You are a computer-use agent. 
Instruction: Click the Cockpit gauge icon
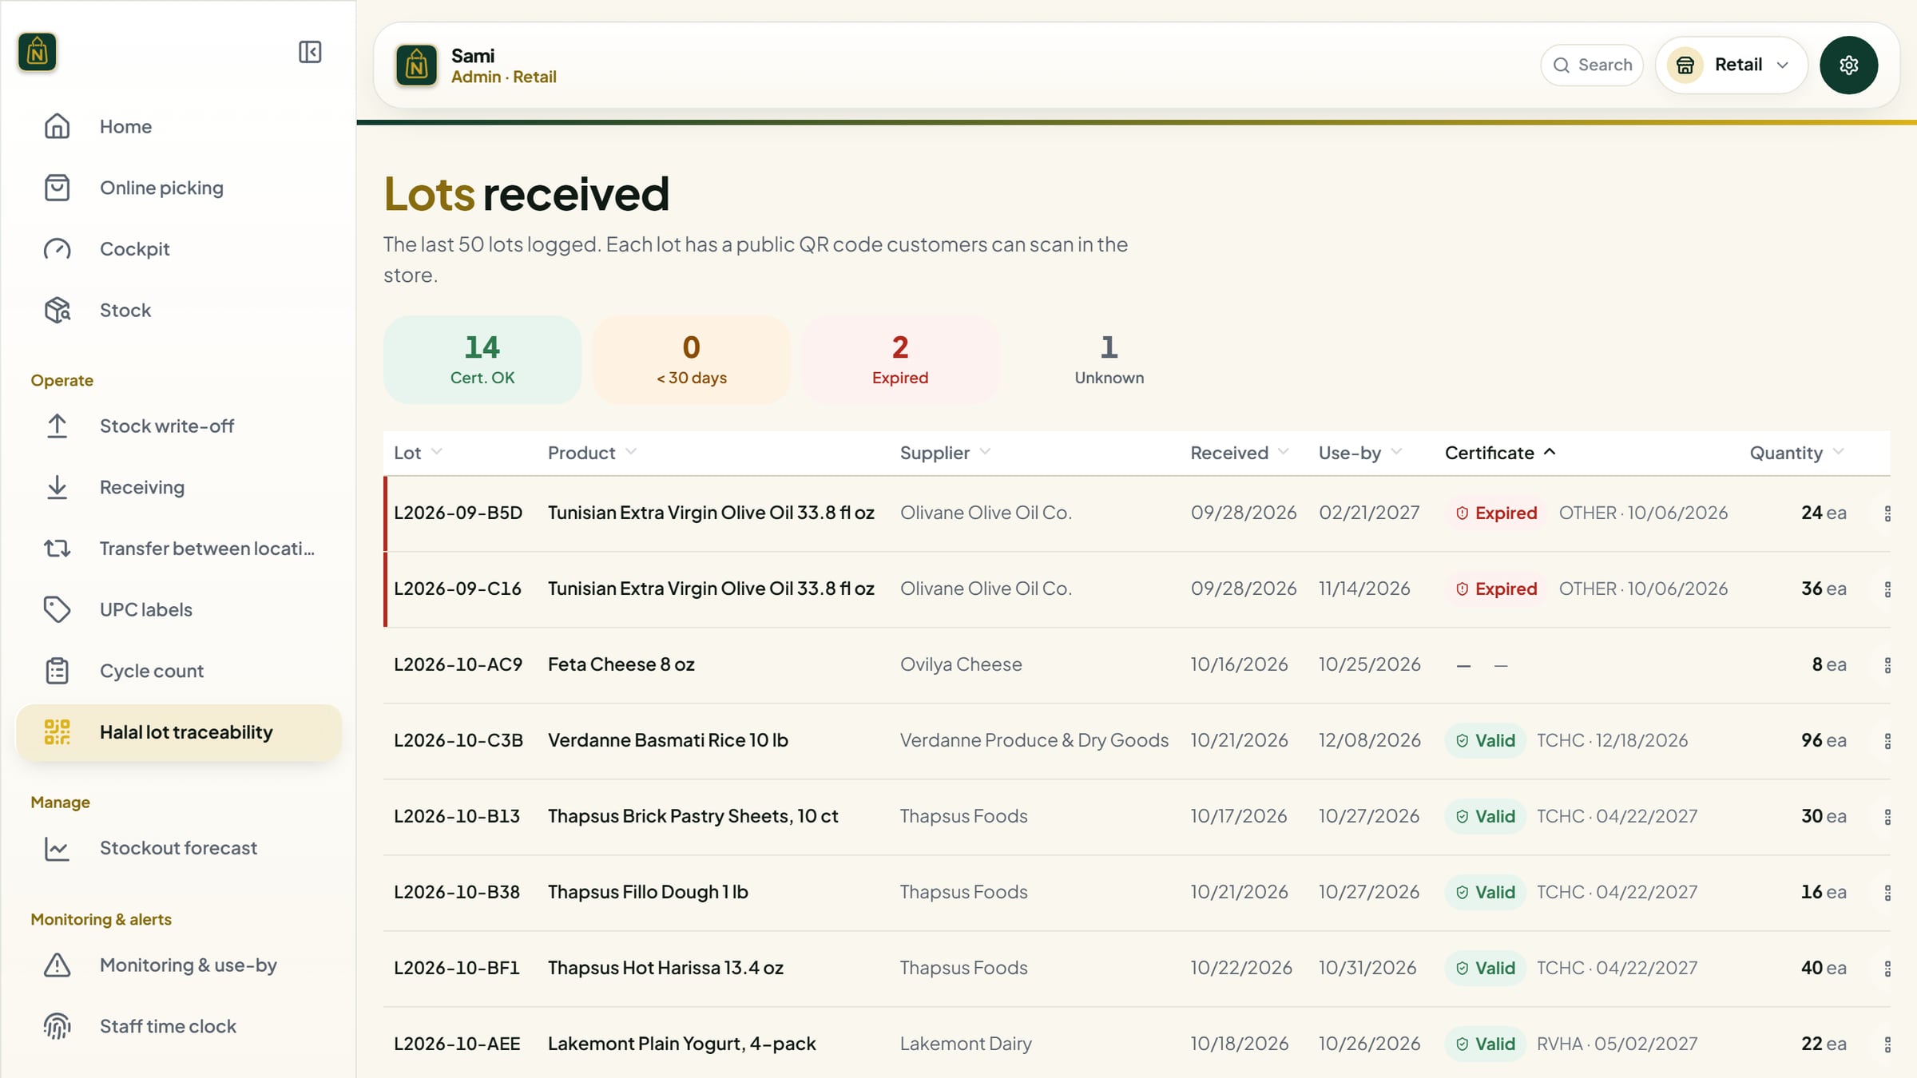[57, 249]
